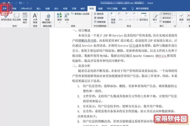Click list item 3 分页显示
190x126 pixels.
point(121,106)
